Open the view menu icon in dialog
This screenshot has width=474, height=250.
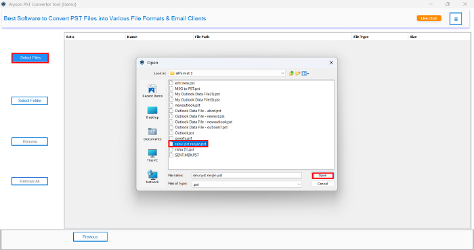[305, 73]
